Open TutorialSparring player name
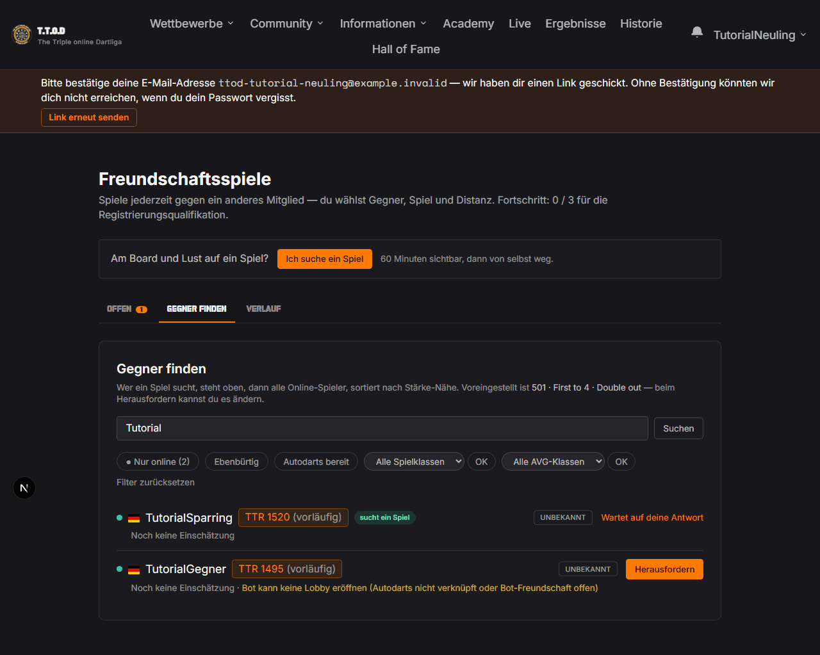This screenshot has width=820, height=655. 189,517
